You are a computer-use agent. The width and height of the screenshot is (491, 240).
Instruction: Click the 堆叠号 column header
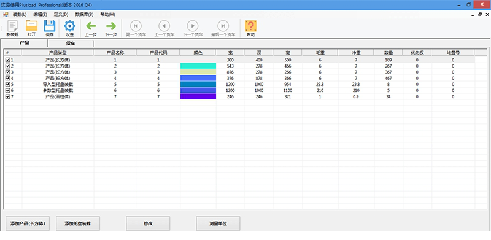click(x=453, y=53)
